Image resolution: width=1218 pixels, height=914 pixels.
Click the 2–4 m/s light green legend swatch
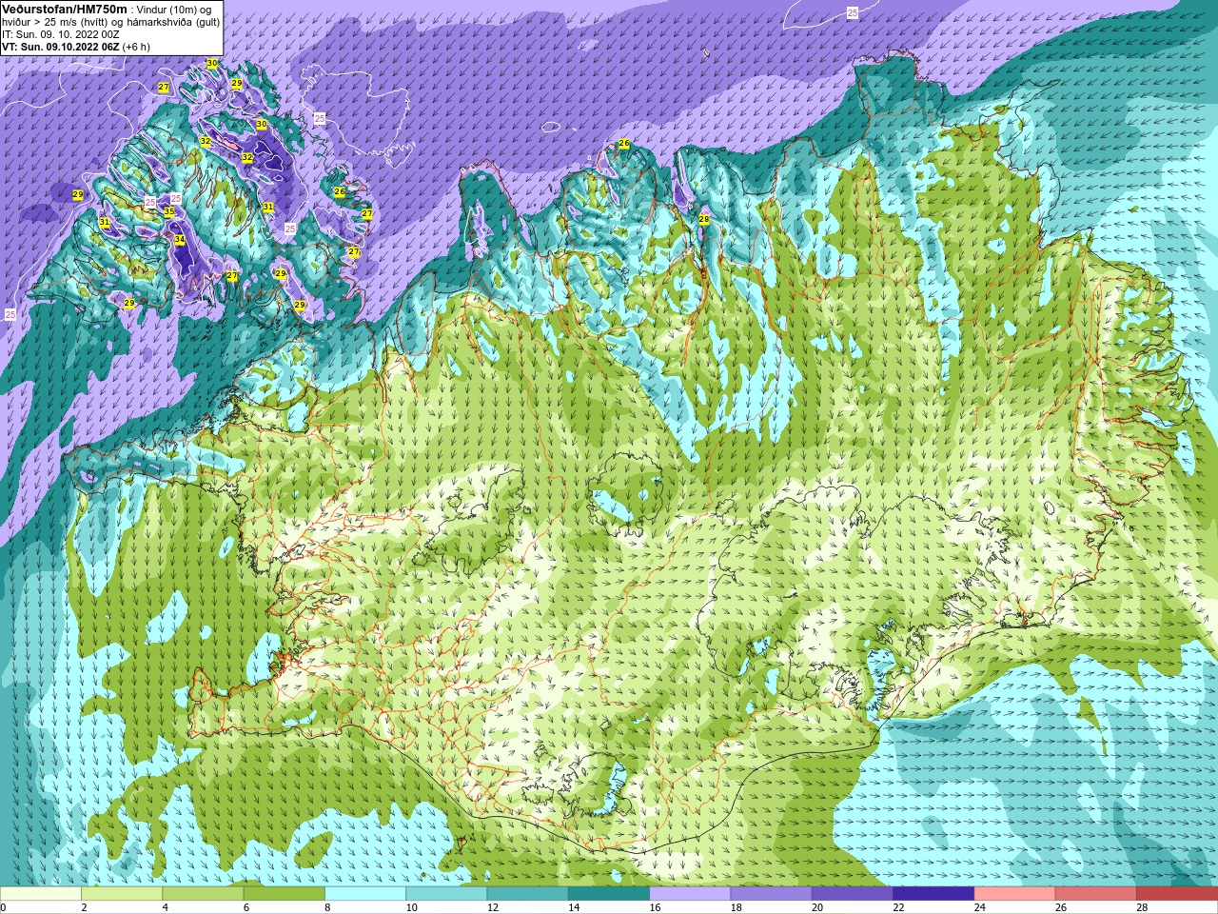click(122, 894)
